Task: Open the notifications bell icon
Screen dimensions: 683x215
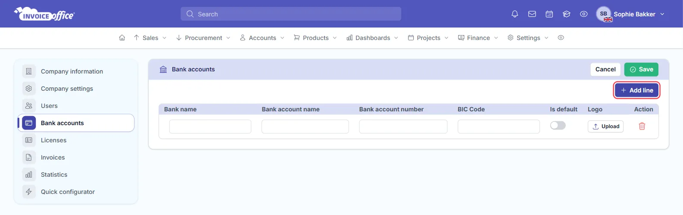Action: coord(515,14)
